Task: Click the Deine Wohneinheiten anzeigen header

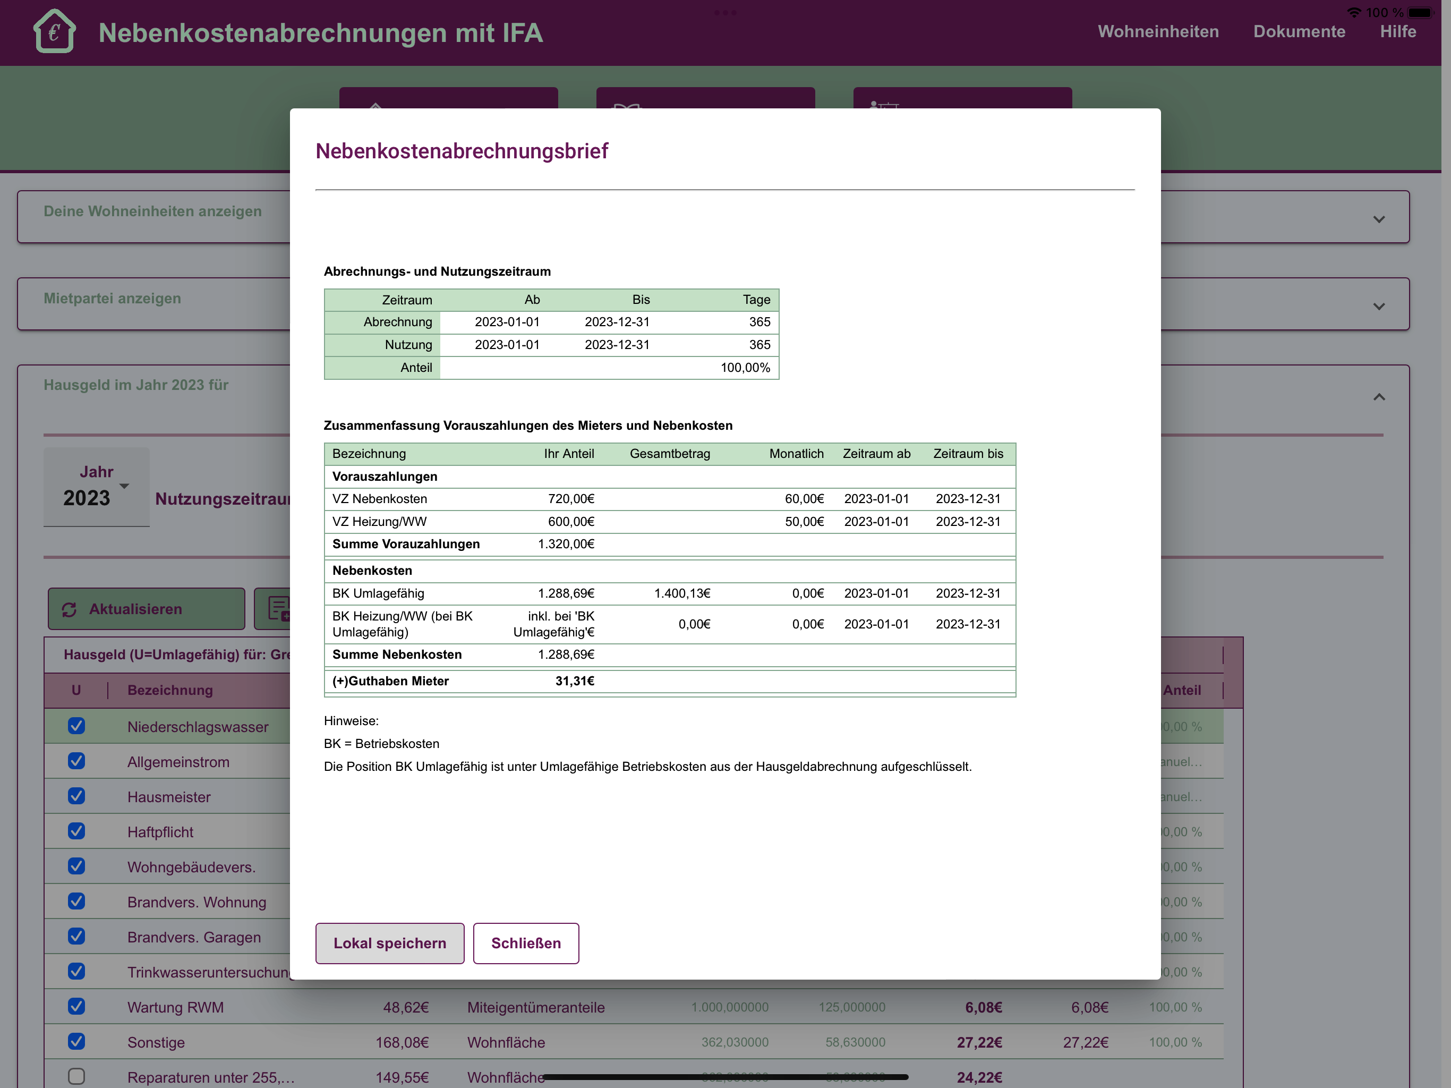Action: [153, 211]
